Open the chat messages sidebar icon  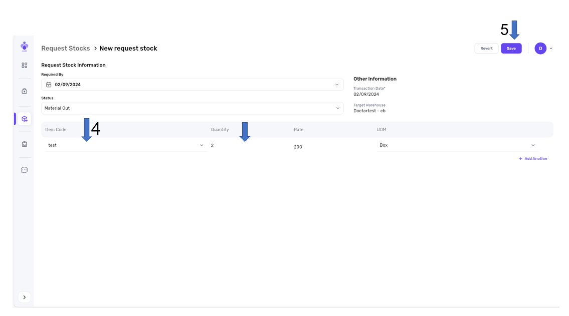(24, 170)
